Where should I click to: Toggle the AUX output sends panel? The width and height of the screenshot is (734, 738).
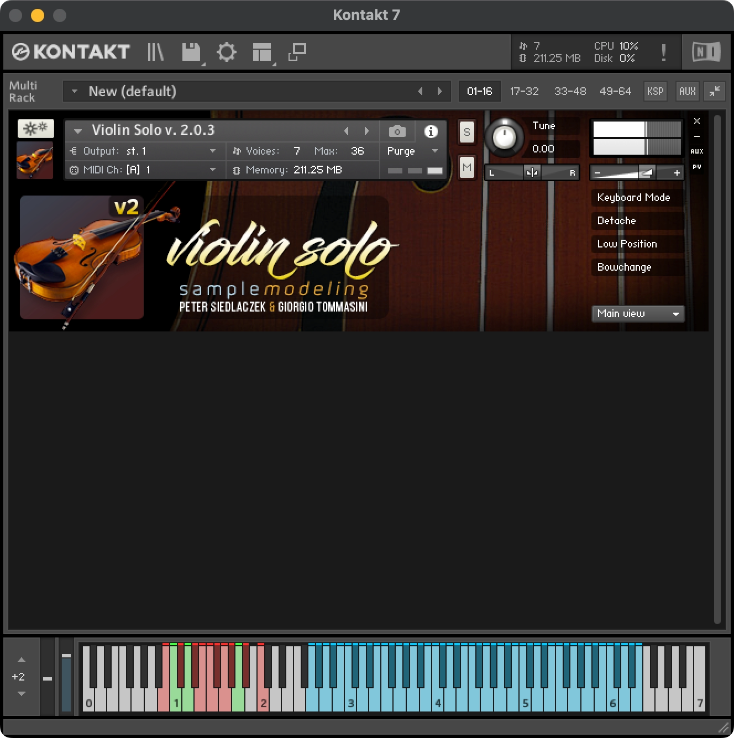coord(687,91)
